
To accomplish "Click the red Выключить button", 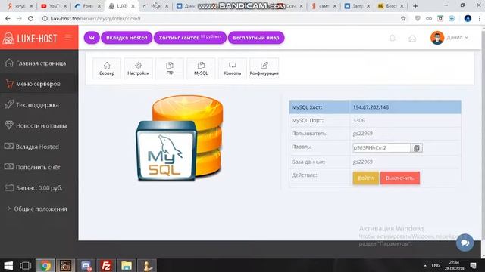I will (x=400, y=178).
